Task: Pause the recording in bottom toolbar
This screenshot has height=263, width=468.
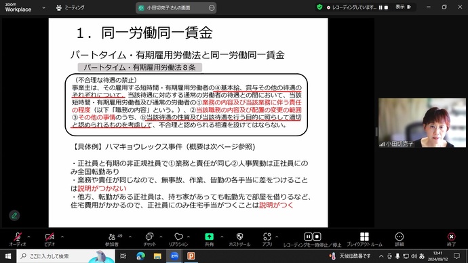Action: (x=308, y=237)
